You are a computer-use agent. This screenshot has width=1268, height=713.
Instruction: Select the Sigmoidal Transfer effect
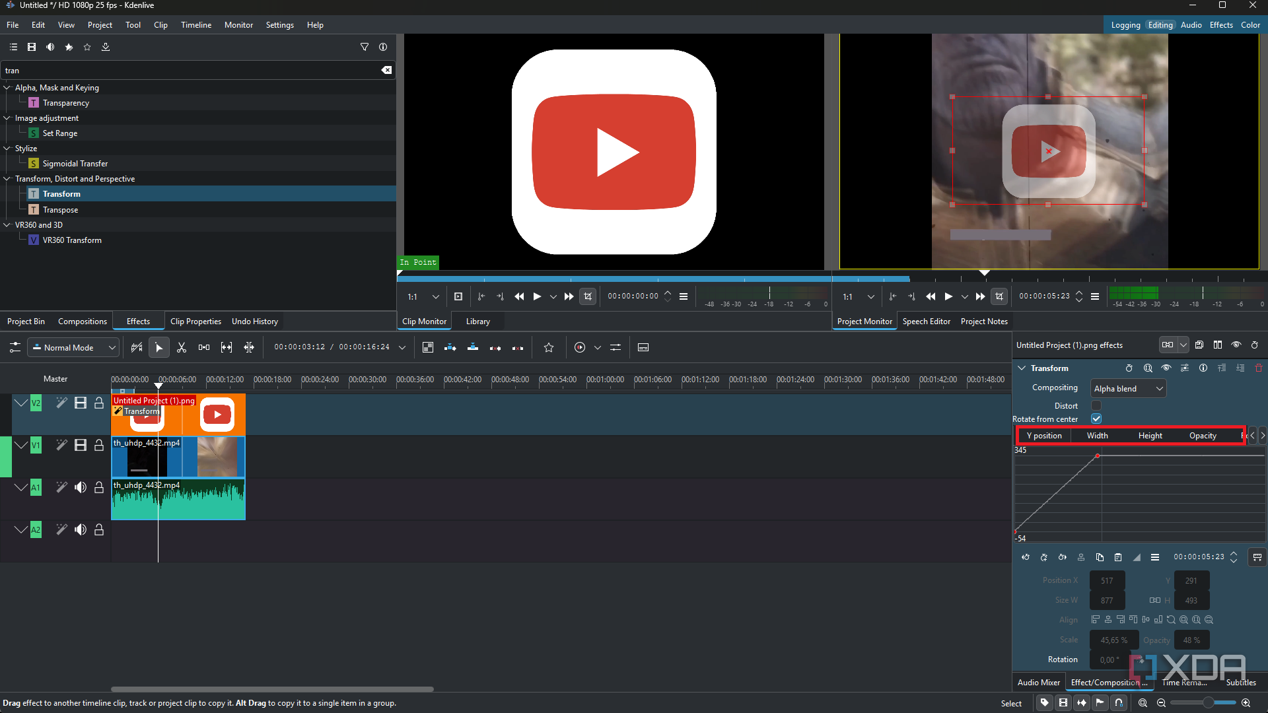point(75,164)
